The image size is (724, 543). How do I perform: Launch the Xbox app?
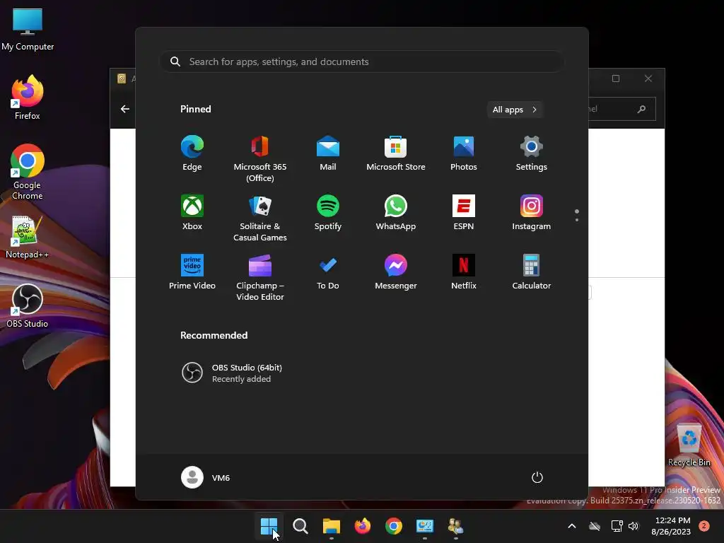[192, 213]
